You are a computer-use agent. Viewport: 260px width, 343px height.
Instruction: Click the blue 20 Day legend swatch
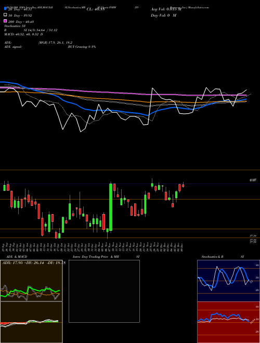5,8
